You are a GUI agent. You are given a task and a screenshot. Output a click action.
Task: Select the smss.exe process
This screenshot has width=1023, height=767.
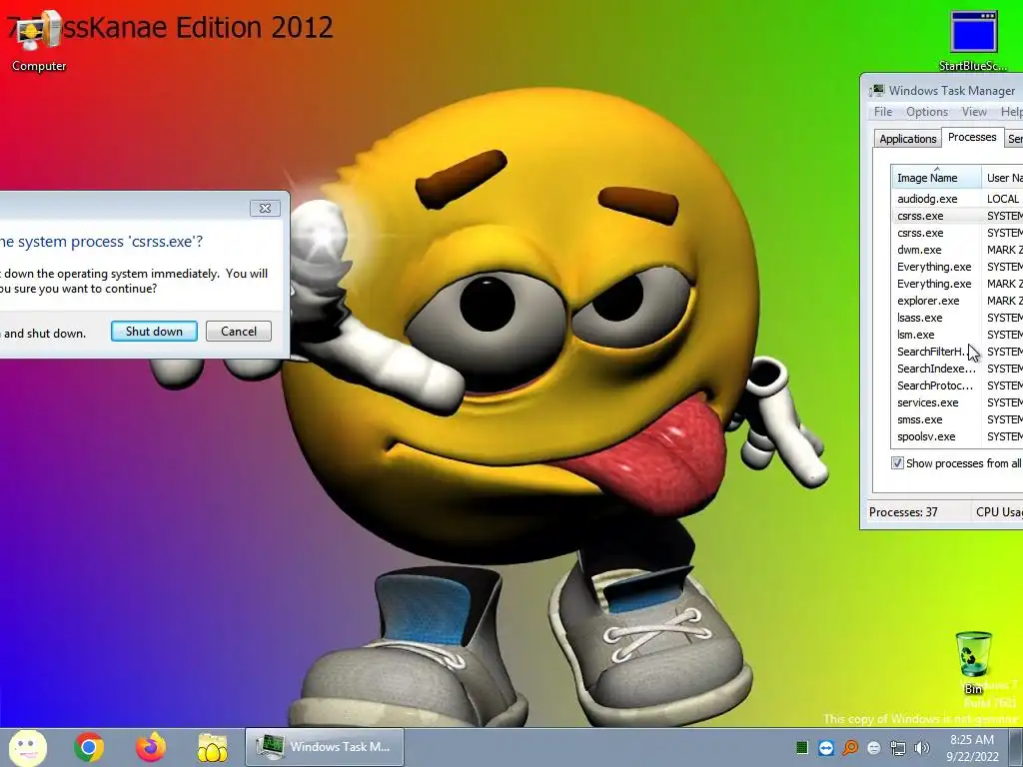tap(957, 418)
